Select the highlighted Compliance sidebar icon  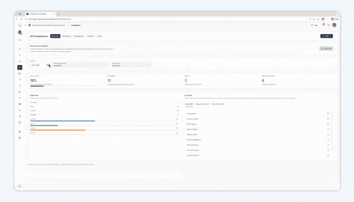coord(20,67)
